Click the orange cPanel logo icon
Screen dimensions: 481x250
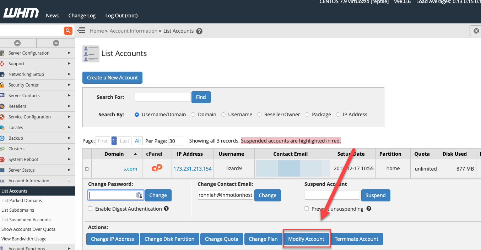coord(157,168)
